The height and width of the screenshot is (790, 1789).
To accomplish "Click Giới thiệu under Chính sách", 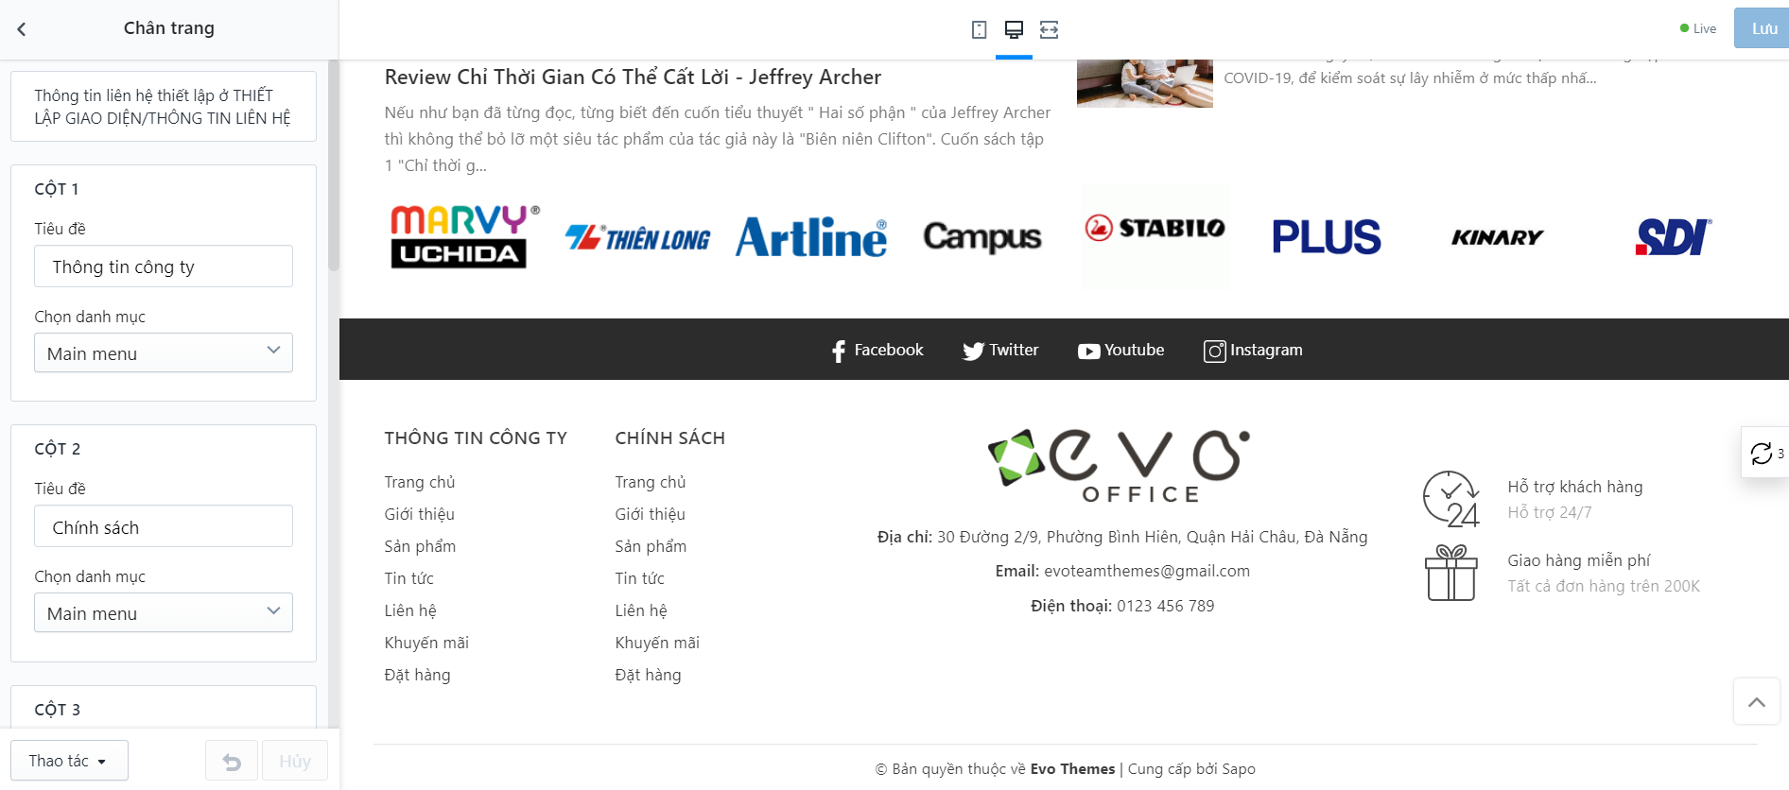I will (651, 514).
